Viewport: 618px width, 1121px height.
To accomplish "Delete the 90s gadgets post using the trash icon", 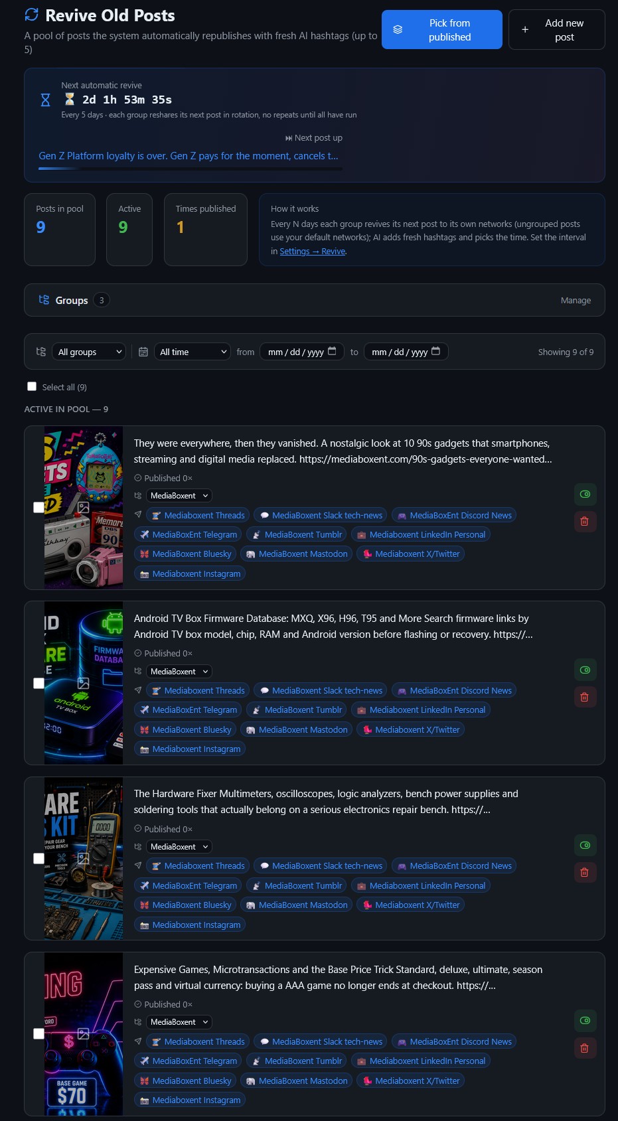I will (x=585, y=522).
